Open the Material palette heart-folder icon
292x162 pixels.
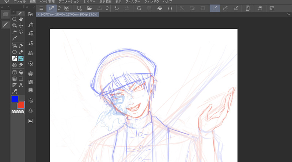click(31, 14)
